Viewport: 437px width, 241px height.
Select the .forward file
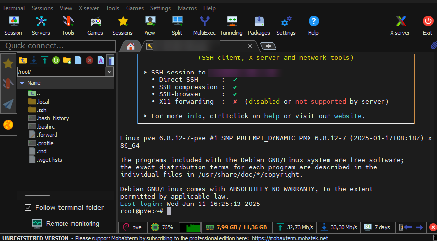tap(43, 135)
